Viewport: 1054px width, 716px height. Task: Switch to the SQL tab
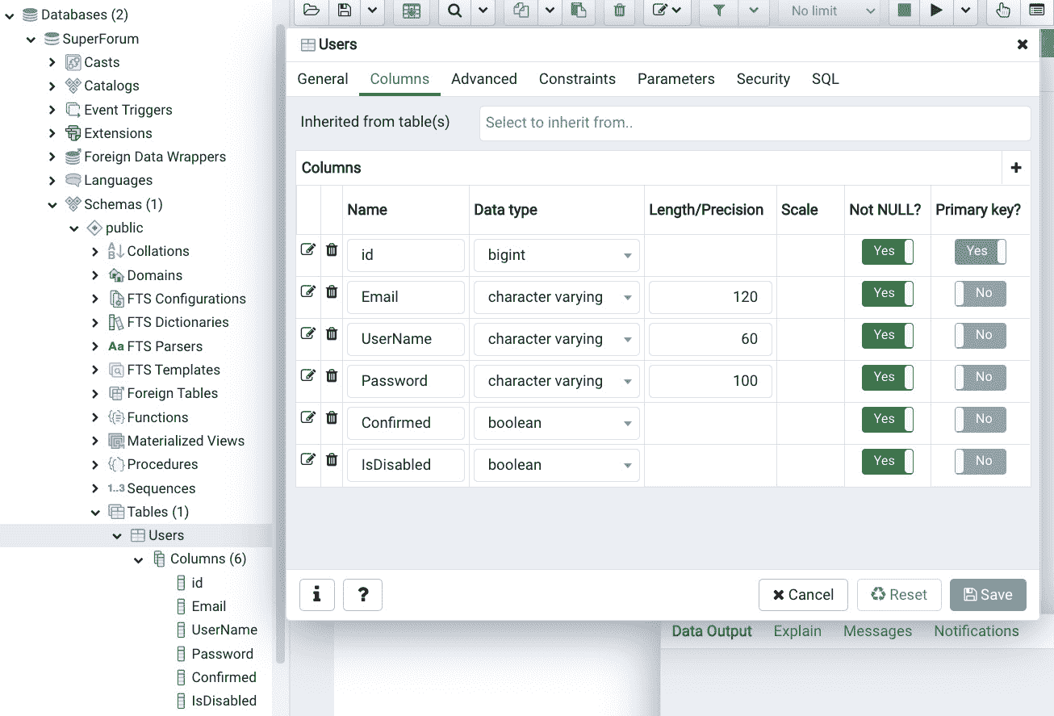(825, 78)
